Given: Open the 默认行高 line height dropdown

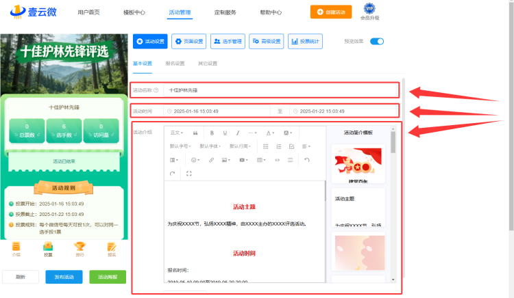Looking at the screenshot, I should (240, 146).
